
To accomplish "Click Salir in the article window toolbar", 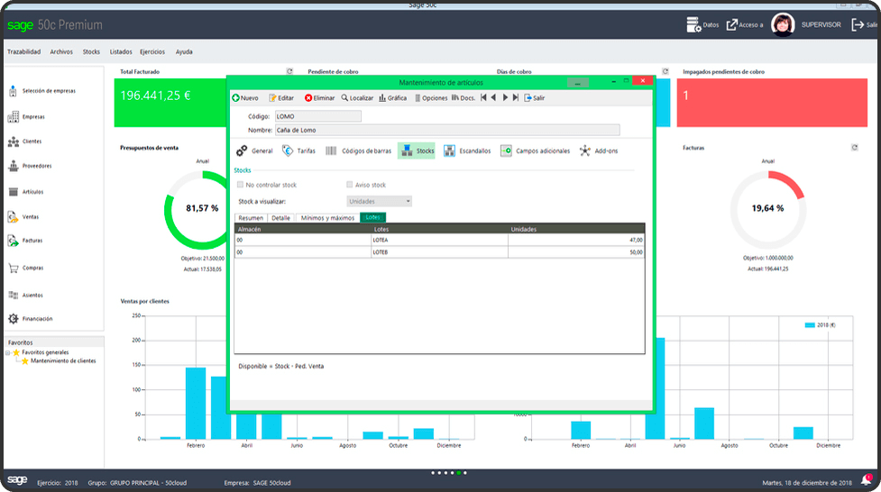I will click(x=535, y=97).
